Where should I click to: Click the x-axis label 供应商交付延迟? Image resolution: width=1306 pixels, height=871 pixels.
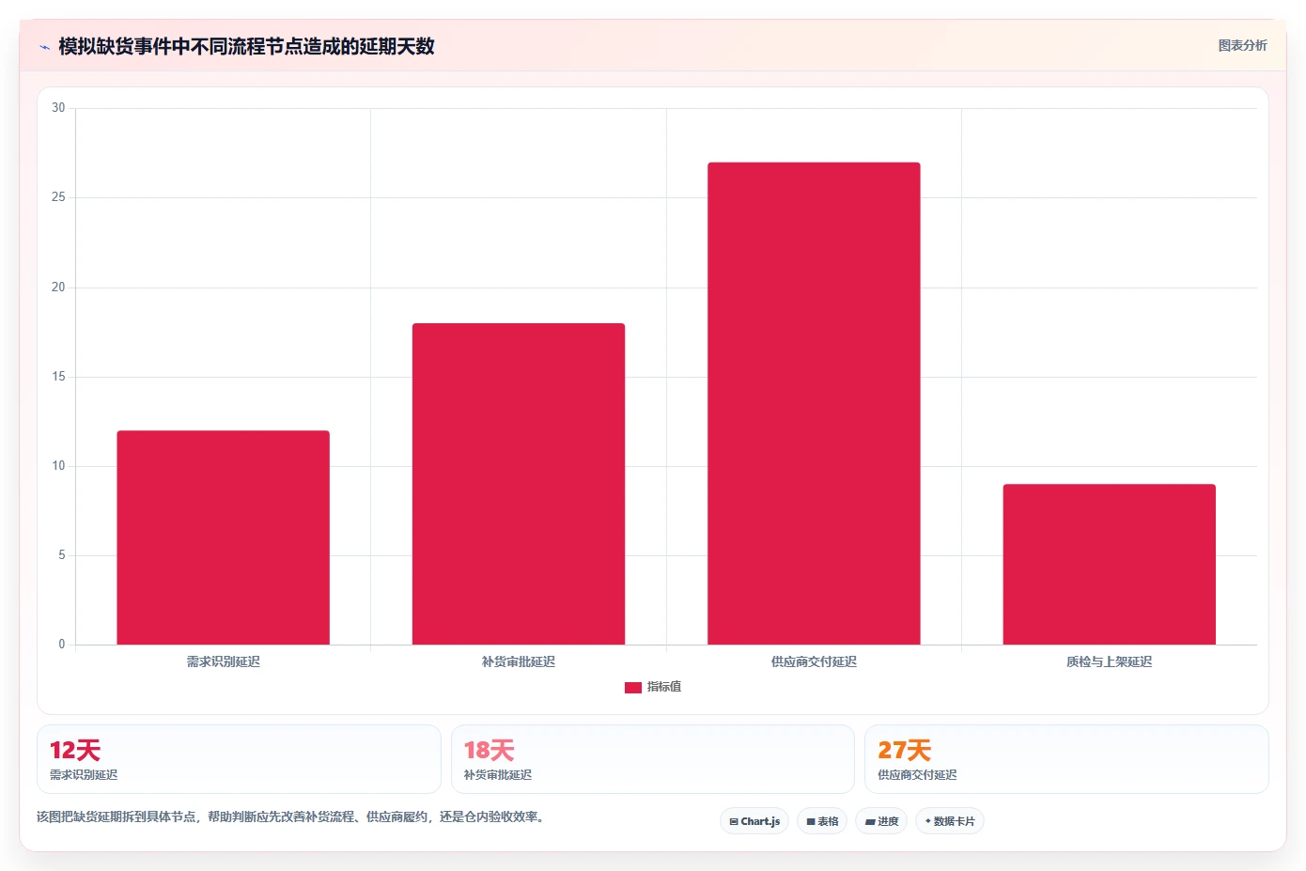(814, 661)
